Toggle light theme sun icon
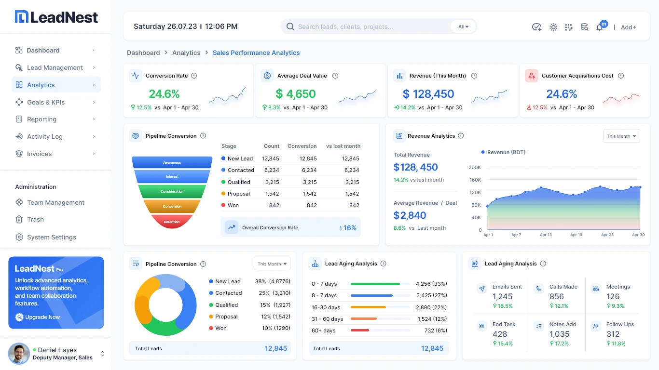Image resolution: width=659 pixels, height=370 pixels. pyautogui.click(x=553, y=27)
